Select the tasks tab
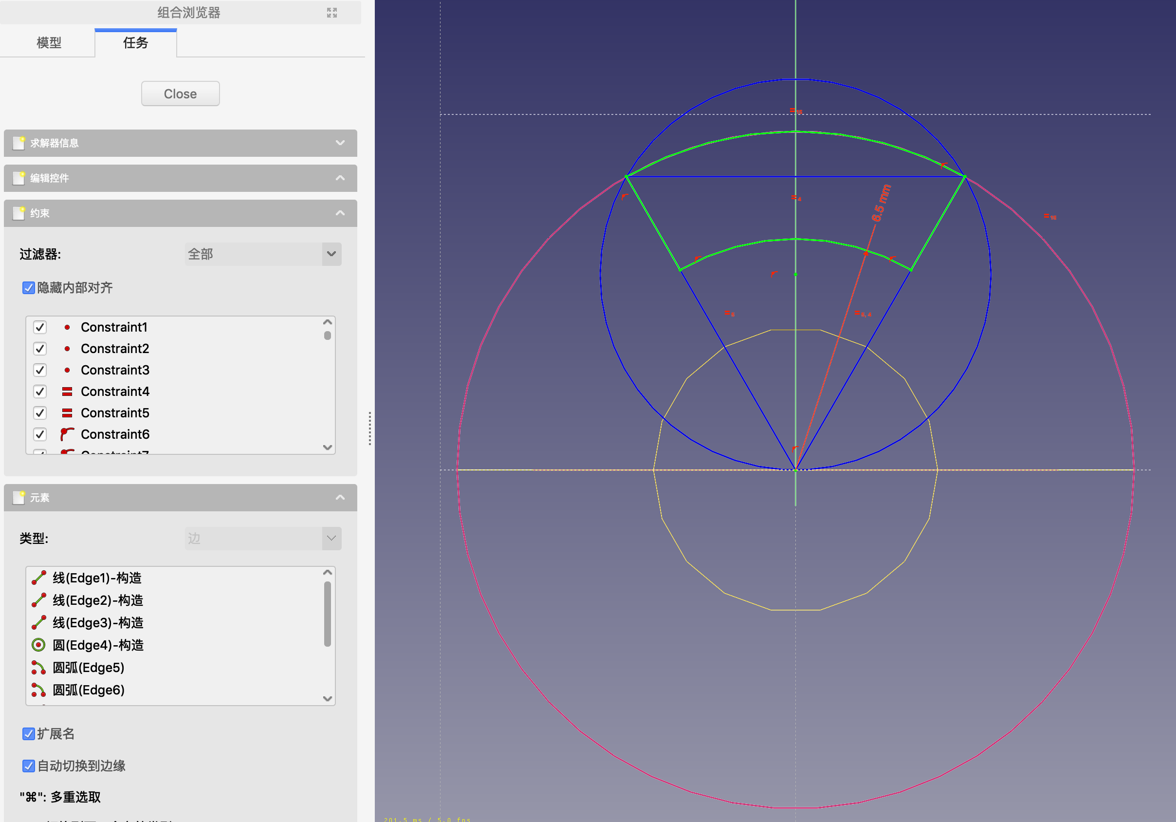 [136, 42]
